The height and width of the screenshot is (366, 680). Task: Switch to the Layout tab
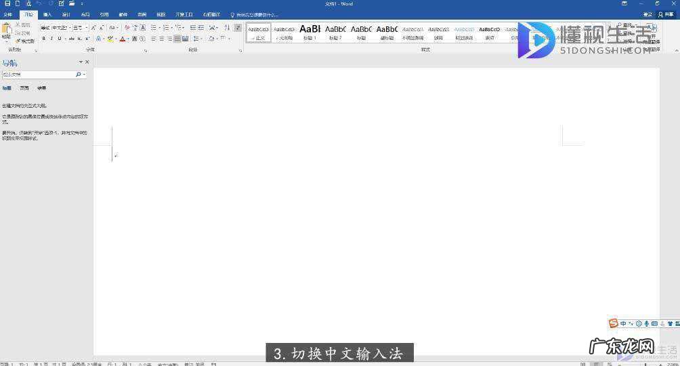[85, 15]
